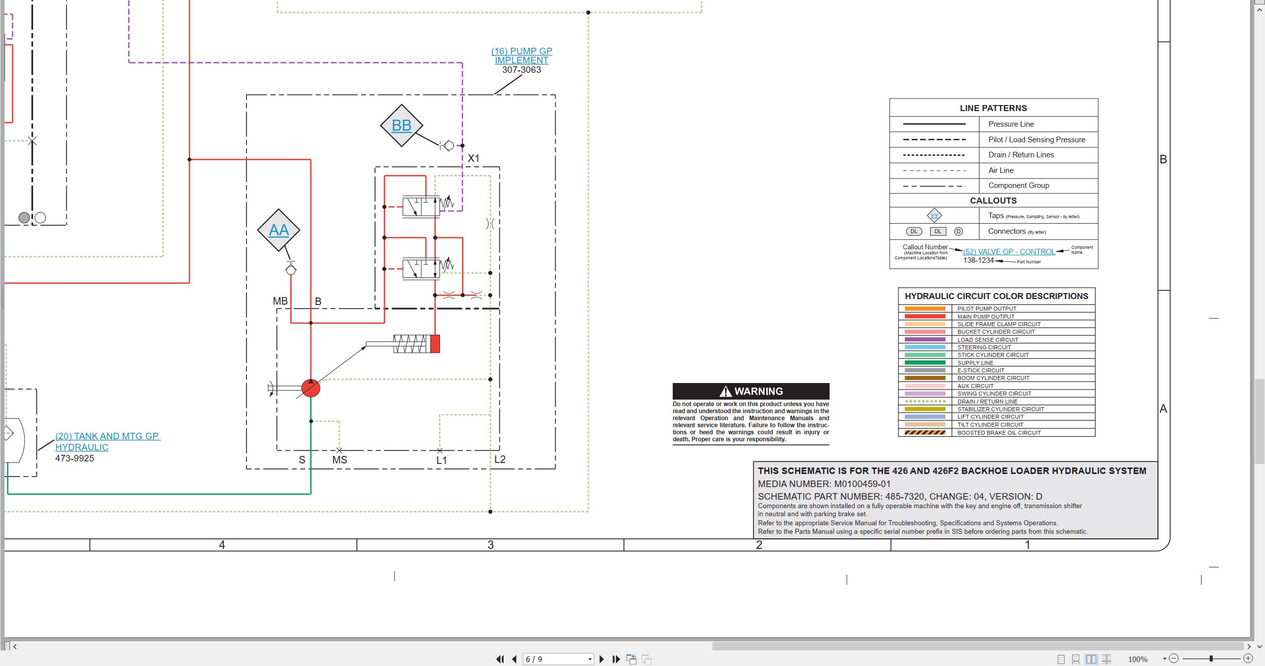Click the green SUPPLY LINE swatch
The image size is (1265, 666).
(925, 363)
